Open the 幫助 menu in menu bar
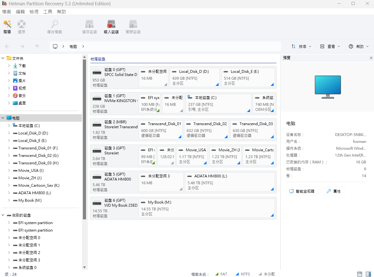The height and width of the screenshot is (277, 374). click(x=61, y=12)
